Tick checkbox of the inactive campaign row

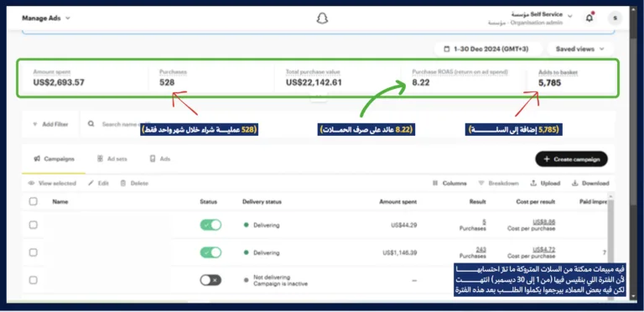34,280
